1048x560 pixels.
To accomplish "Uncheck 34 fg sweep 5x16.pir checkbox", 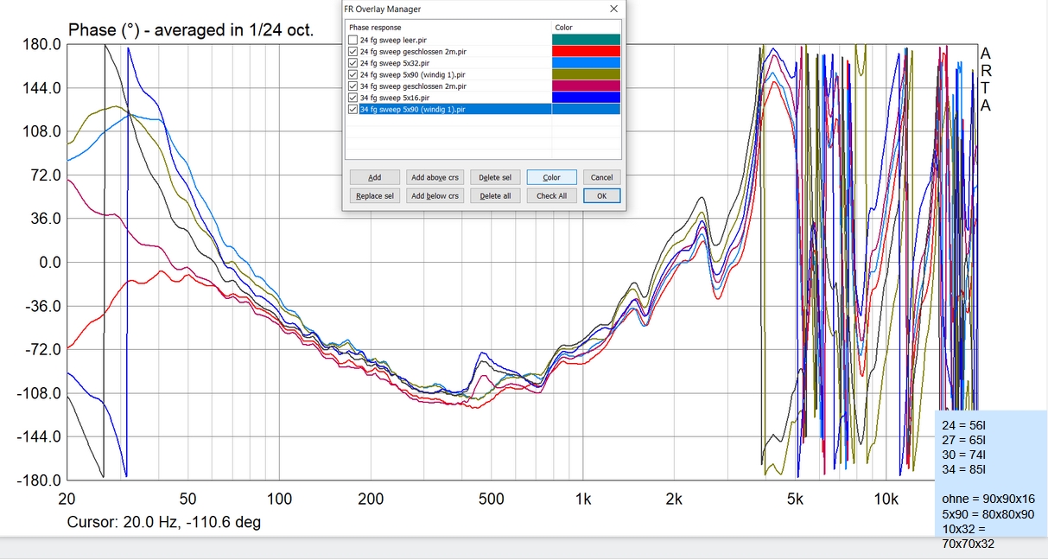I will [353, 98].
